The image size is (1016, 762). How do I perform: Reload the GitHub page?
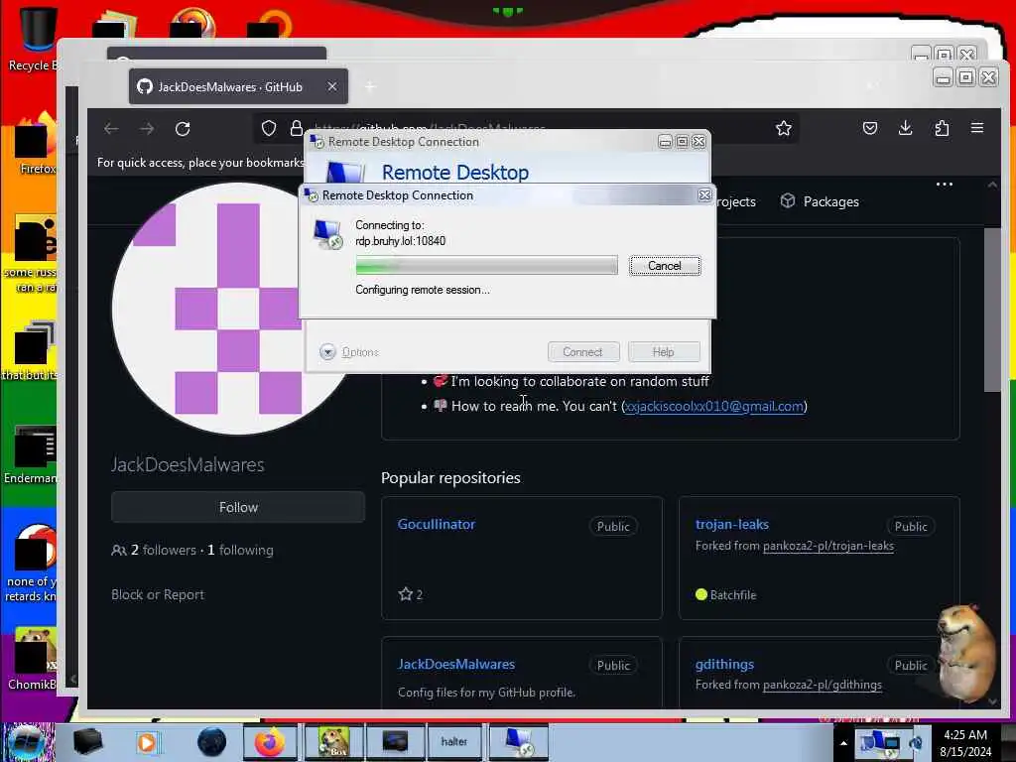(183, 128)
